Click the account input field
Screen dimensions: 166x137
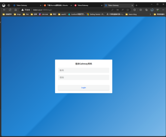84,70
